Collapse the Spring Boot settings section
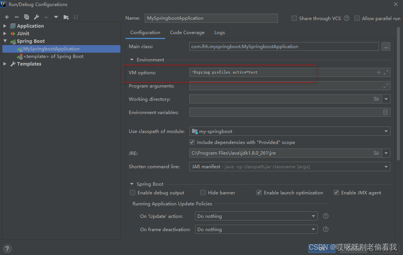The width and height of the screenshot is (403, 255). (x=132, y=184)
